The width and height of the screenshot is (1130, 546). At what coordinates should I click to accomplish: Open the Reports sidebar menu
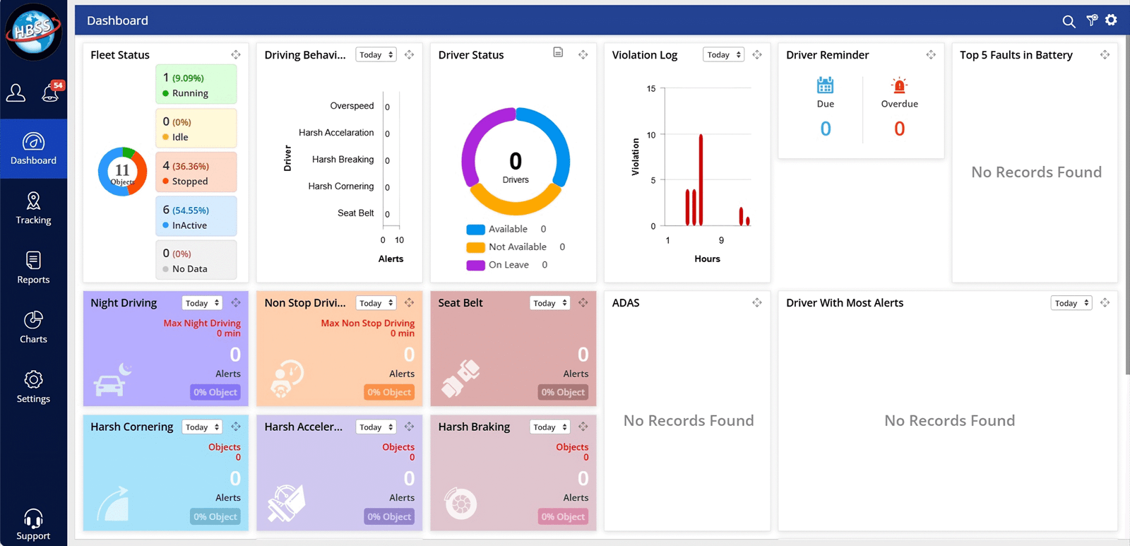pyautogui.click(x=33, y=268)
